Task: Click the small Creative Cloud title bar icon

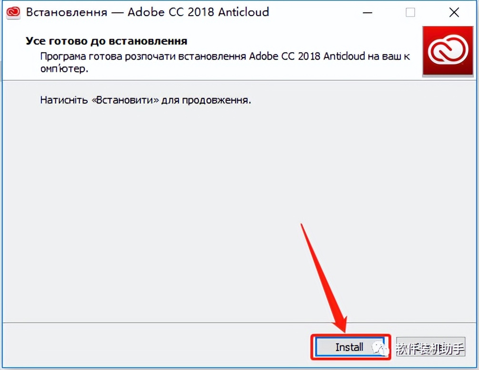Action: pyautogui.click(x=13, y=12)
